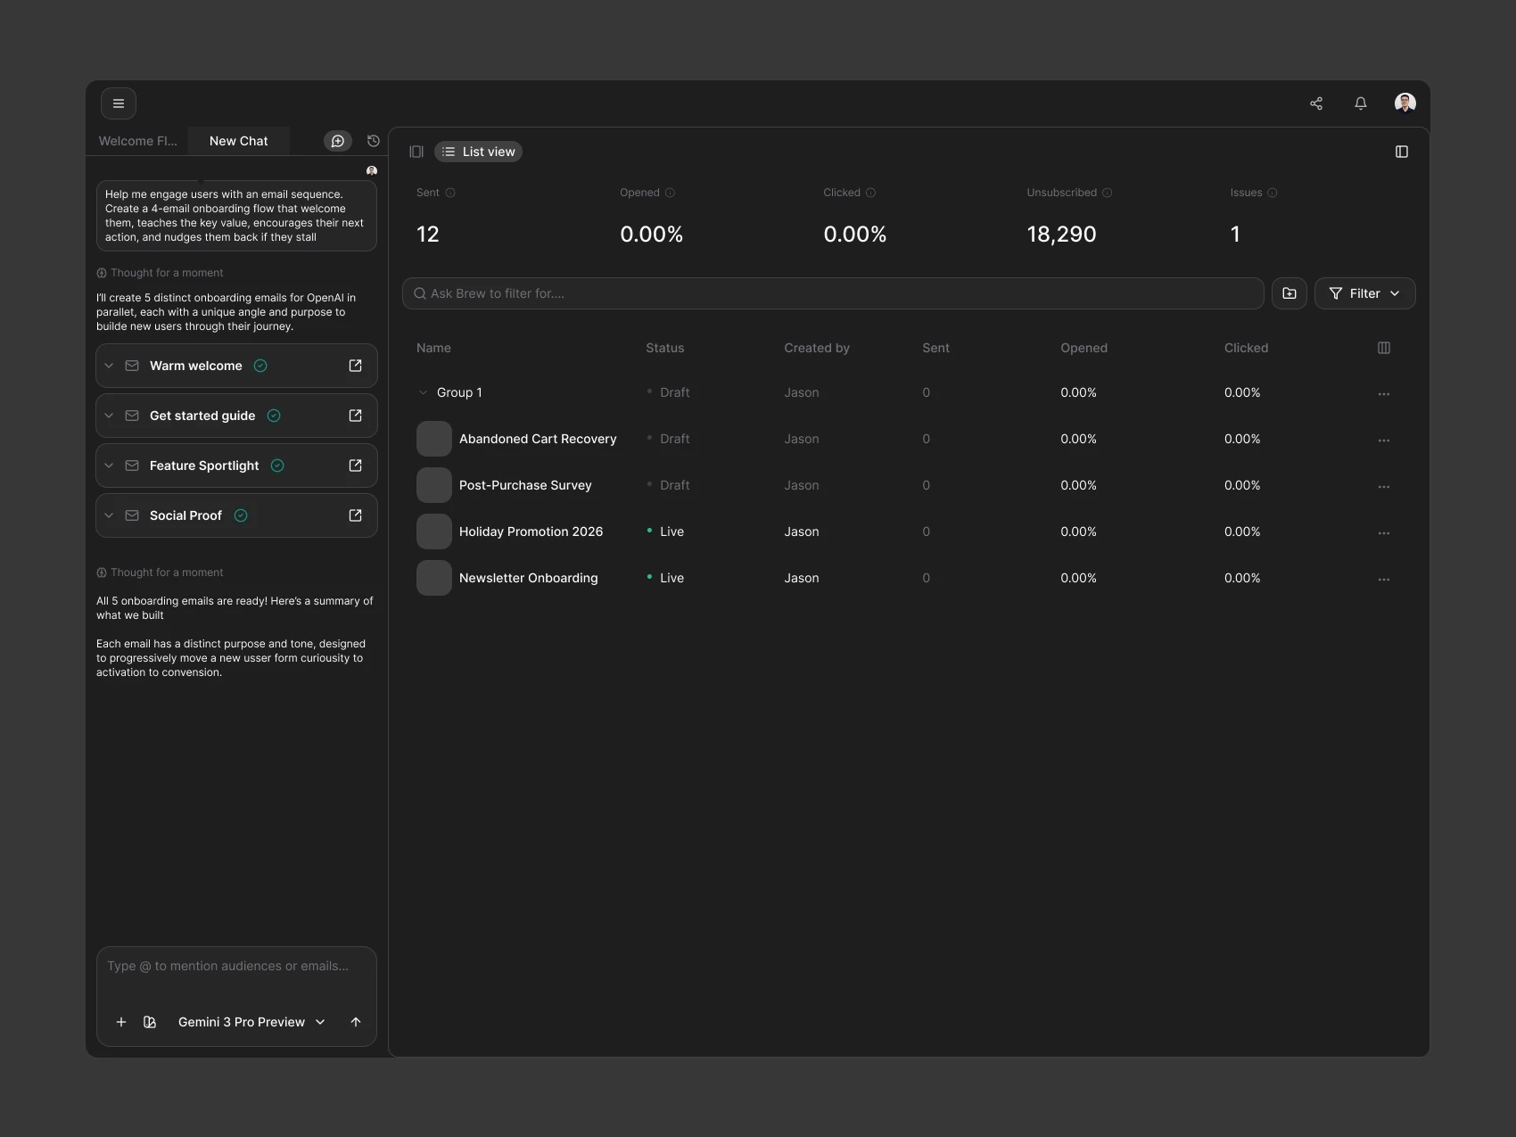Click info icon next to Issues
The image size is (1516, 1137).
click(x=1273, y=193)
